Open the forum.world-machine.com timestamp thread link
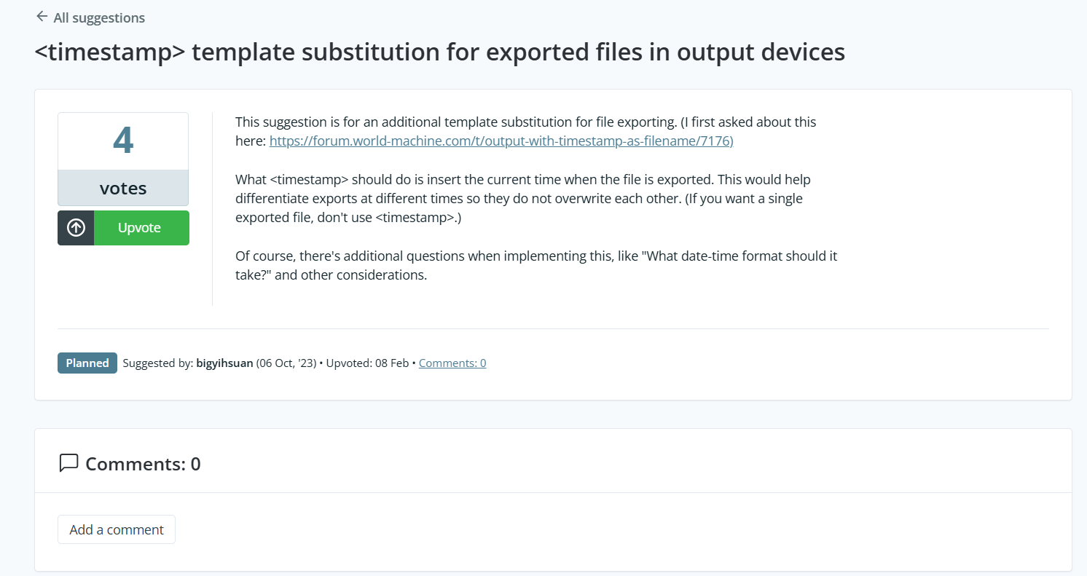 coord(501,141)
